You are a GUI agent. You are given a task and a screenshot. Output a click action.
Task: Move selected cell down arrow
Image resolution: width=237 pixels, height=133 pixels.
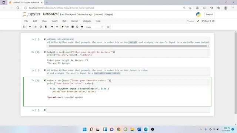[x=57, y=27]
